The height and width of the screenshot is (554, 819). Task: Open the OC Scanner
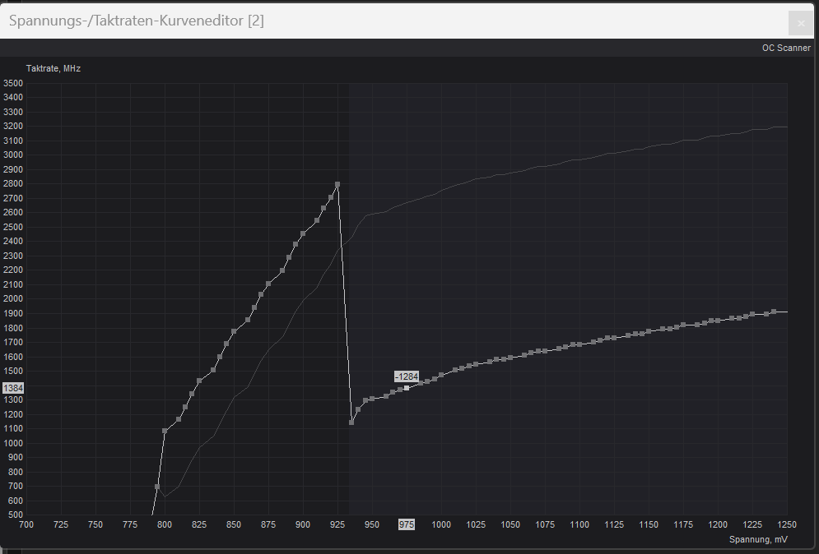pos(786,48)
